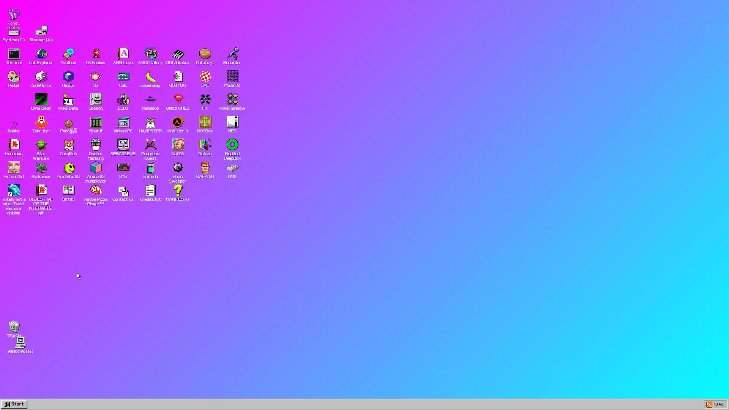Launch the Half-Life 3 icon
This screenshot has width=729, height=410.
[x=178, y=123]
